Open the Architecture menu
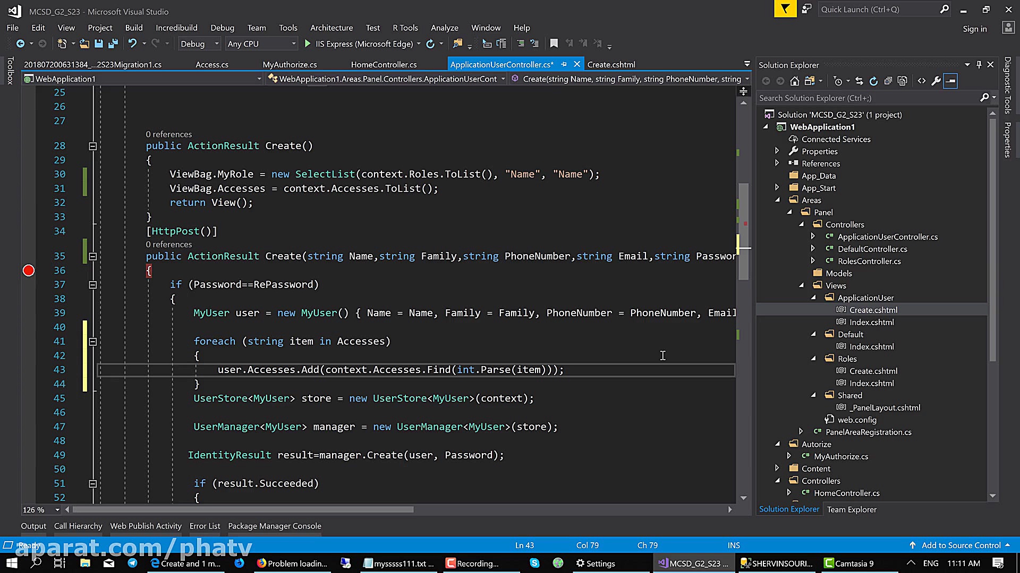Screen dimensions: 1020x573 coord(331,28)
